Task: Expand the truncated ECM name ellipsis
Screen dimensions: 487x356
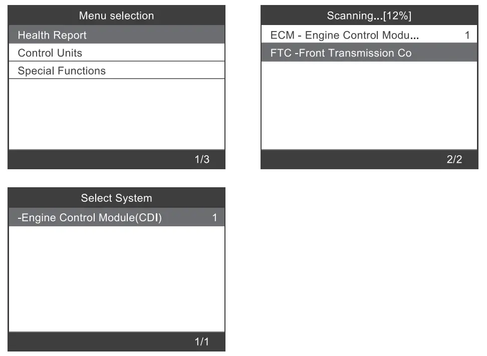Action: coord(414,36)
